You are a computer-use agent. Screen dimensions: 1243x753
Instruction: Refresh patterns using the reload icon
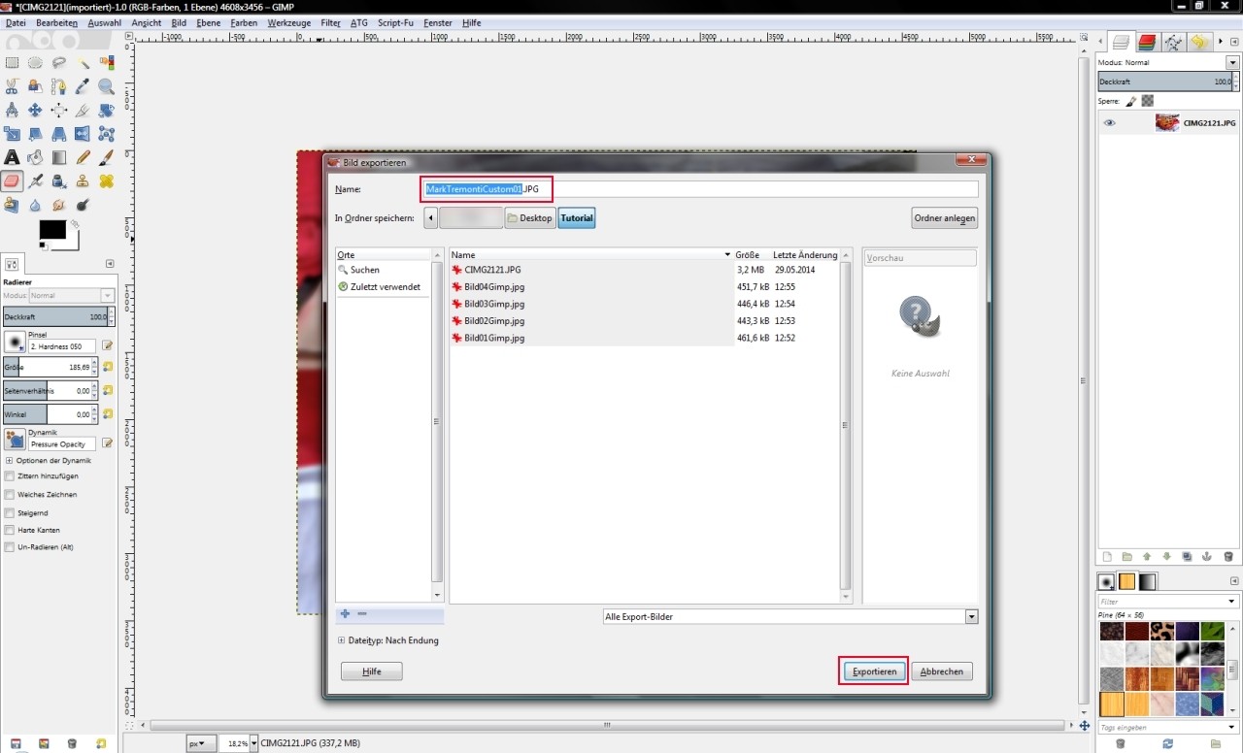(1167, 743)
